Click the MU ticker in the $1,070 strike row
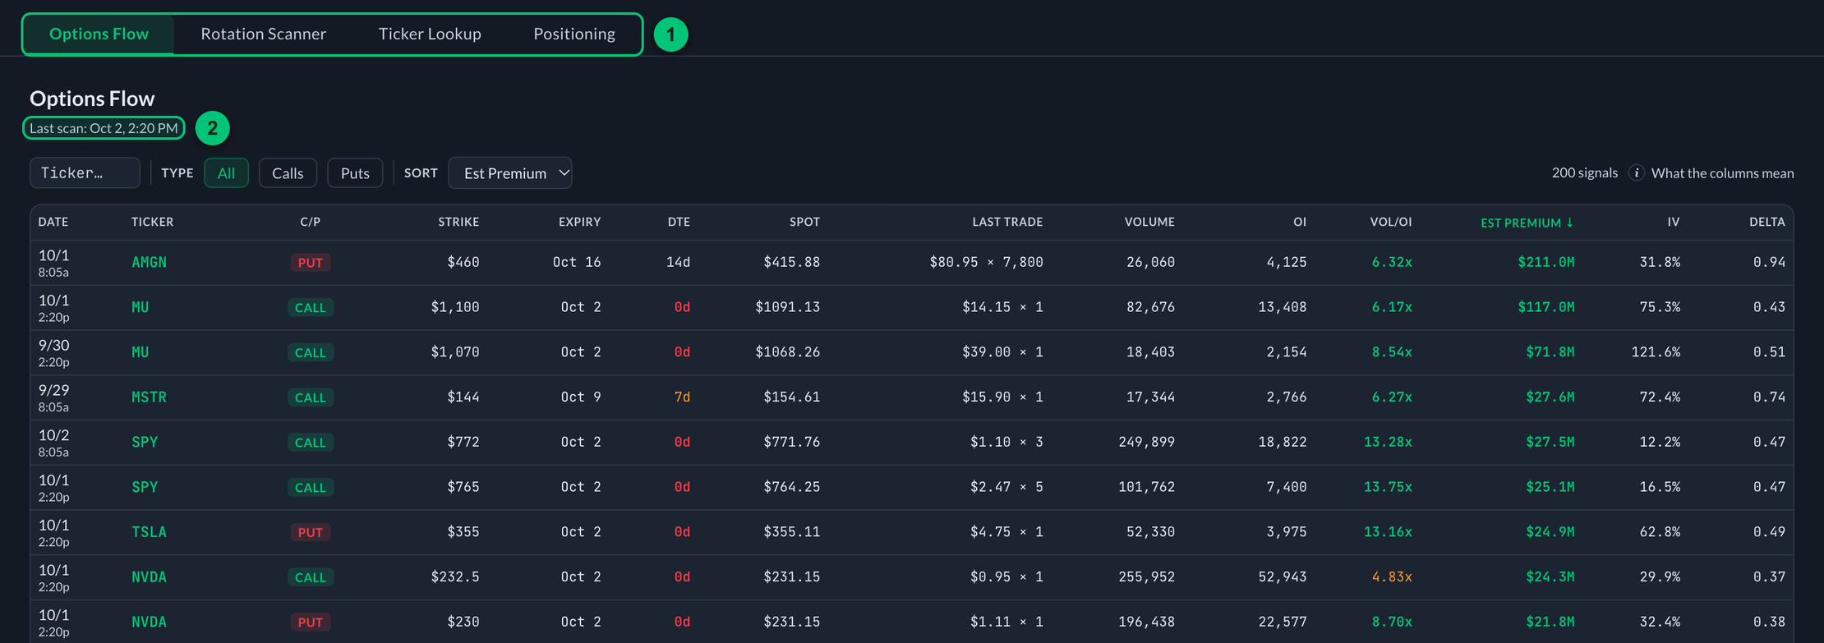The image size is (1824, 643). pyautogui.click(x=140, y=352)
